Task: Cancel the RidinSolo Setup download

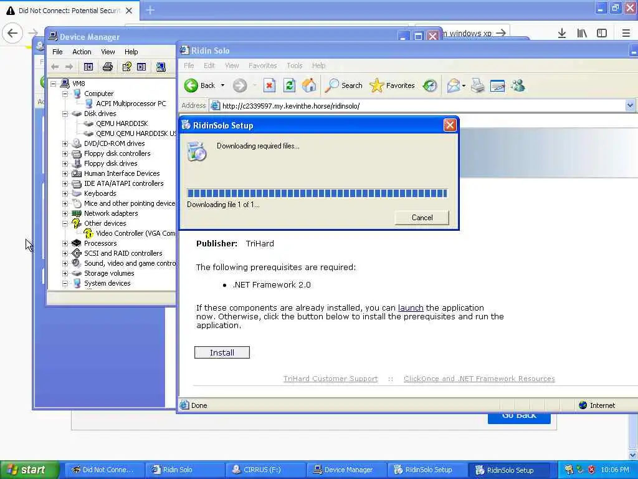Action: [422, 218]
